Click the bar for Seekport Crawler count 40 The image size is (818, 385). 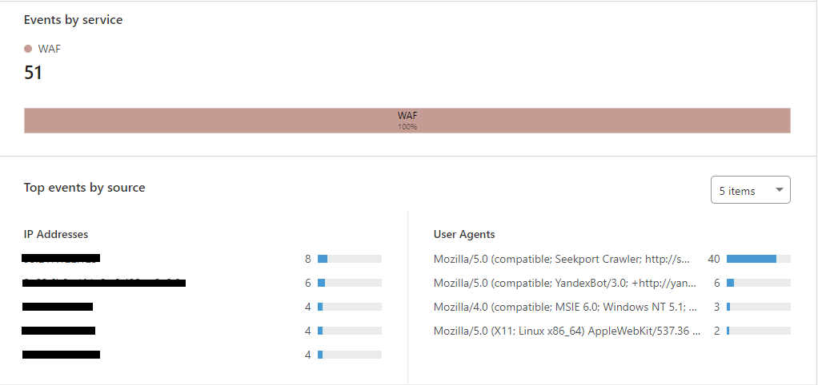pyautogui.click(x=759, y=259)
